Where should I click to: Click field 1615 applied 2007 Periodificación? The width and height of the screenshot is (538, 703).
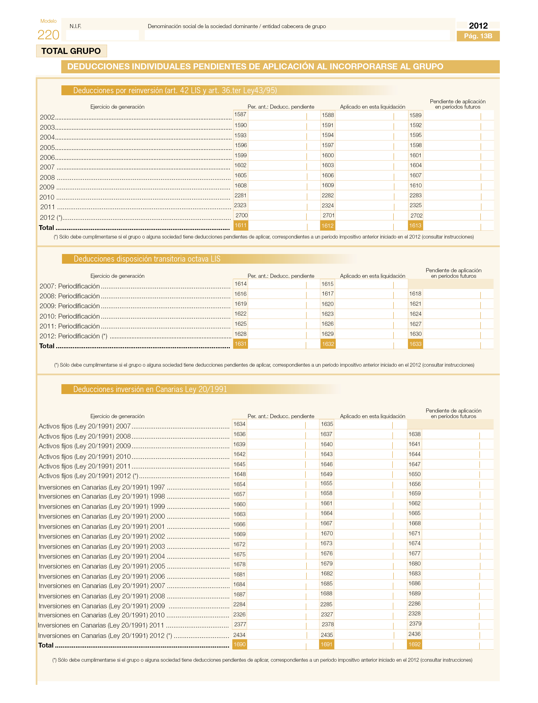pos(372,284)
